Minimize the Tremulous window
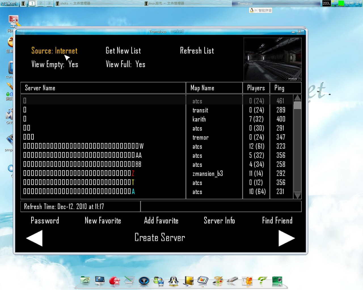 click(x=293, y=32)
